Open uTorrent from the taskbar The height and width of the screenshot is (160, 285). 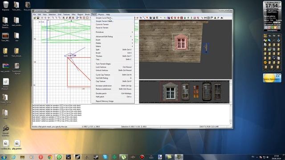(x=123, y=157)
